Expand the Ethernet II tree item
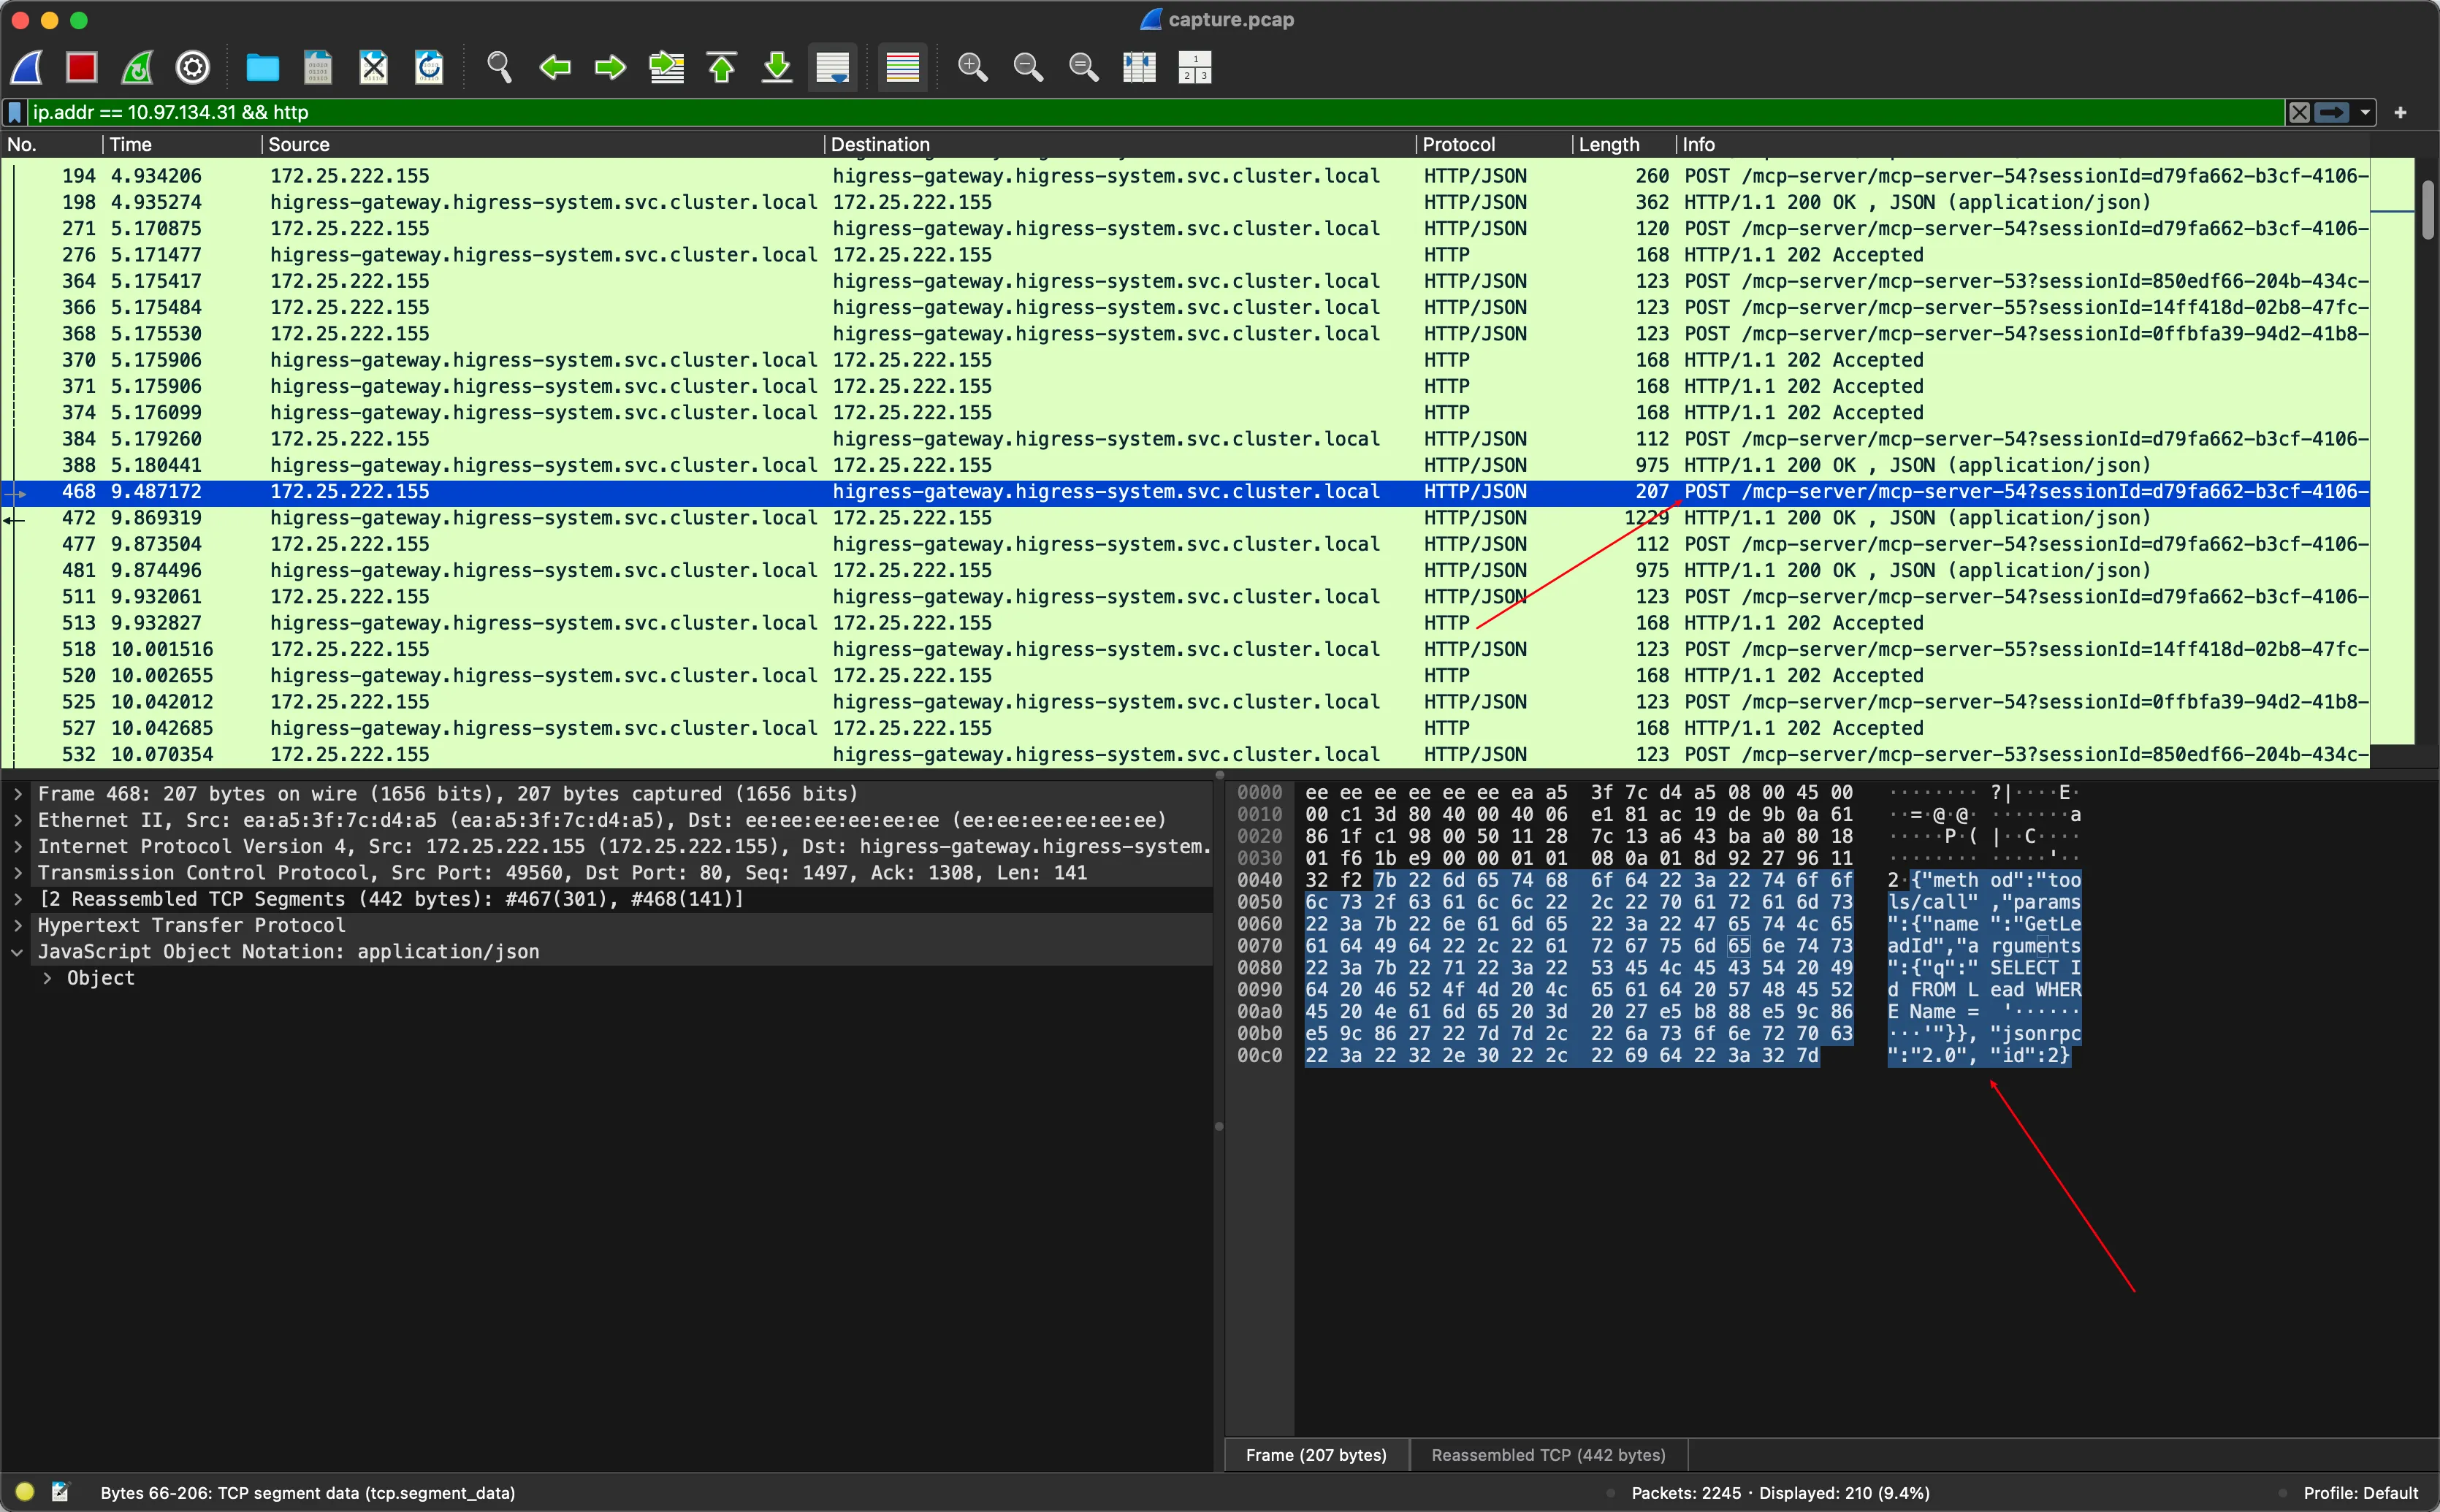 18,820
